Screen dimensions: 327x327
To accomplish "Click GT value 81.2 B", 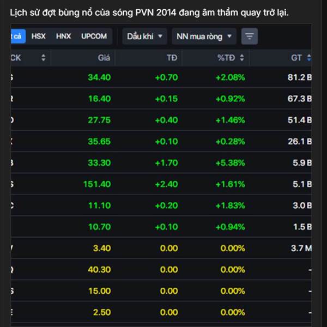I will [x=300, y=77].
